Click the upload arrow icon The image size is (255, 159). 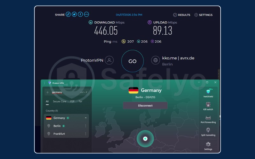[149, 22]
